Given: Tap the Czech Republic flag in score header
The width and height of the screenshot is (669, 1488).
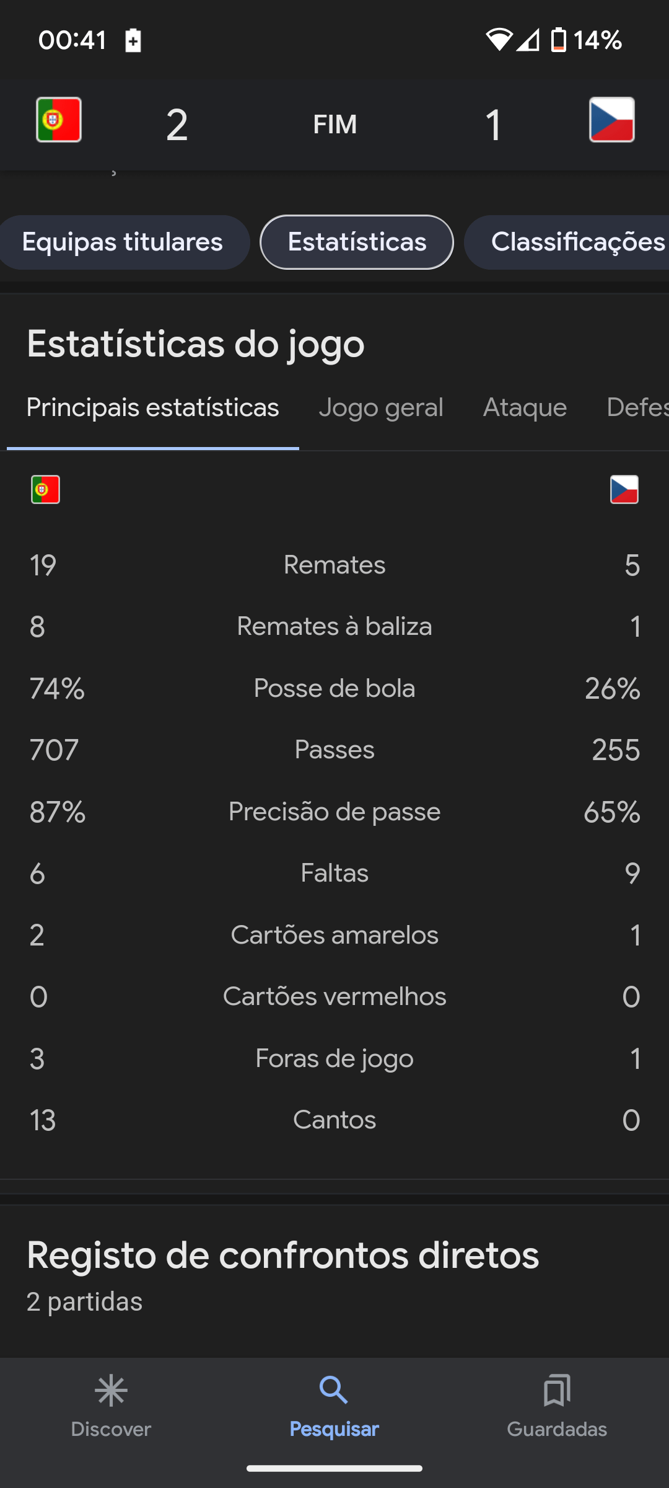Looking at the screenshot, I should [611, 120].
